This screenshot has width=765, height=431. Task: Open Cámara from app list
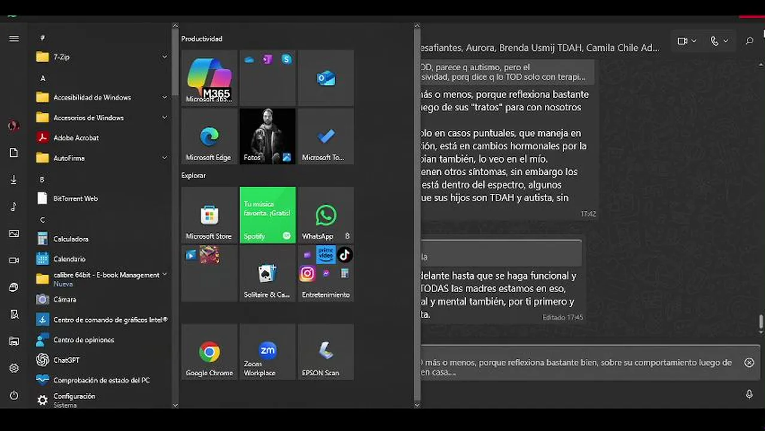coord(102,299)
